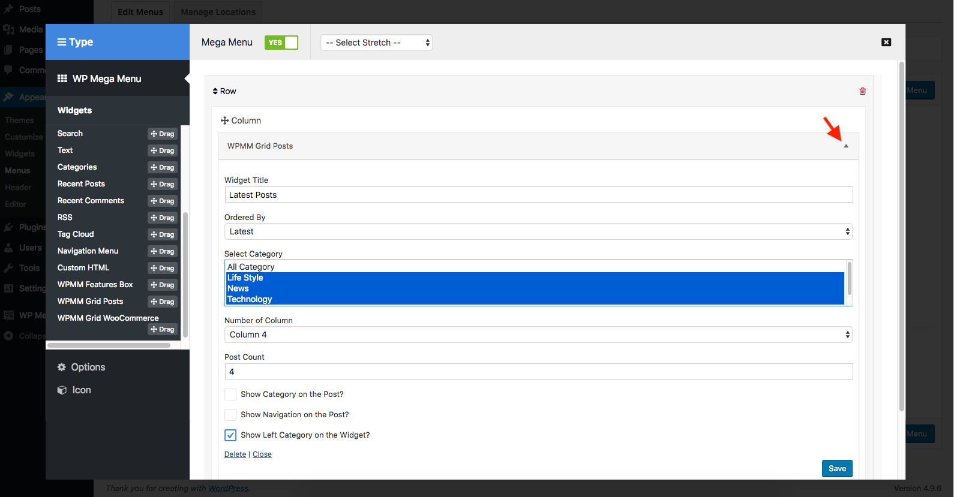Open the WP Mega Menu grid tab
Image resolution: width=954 pixels, height=497 pixels.
pos(118,79)
